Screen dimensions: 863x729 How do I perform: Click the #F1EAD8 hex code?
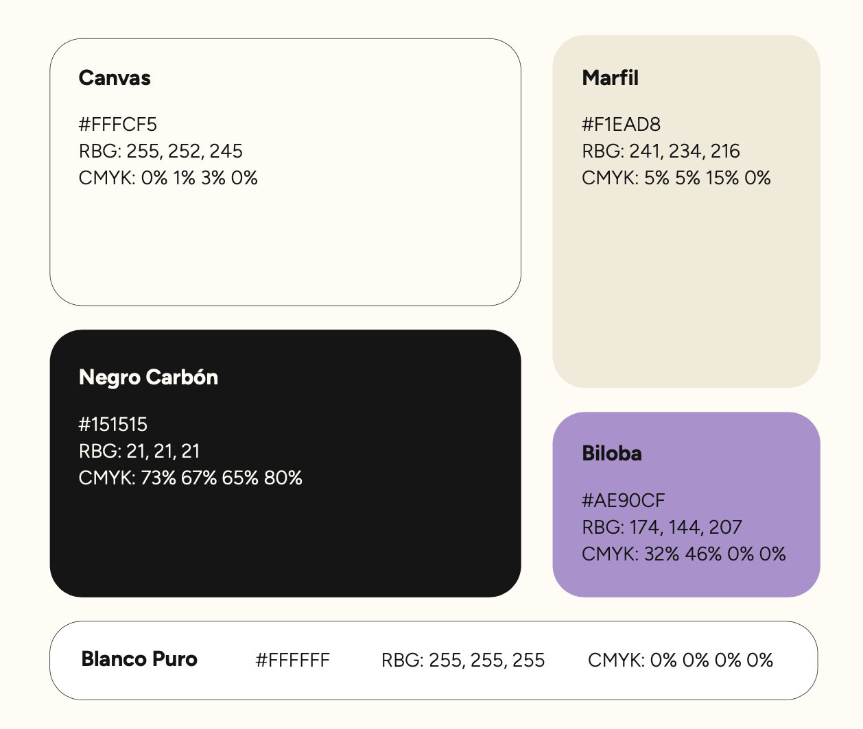click(621, 125)
